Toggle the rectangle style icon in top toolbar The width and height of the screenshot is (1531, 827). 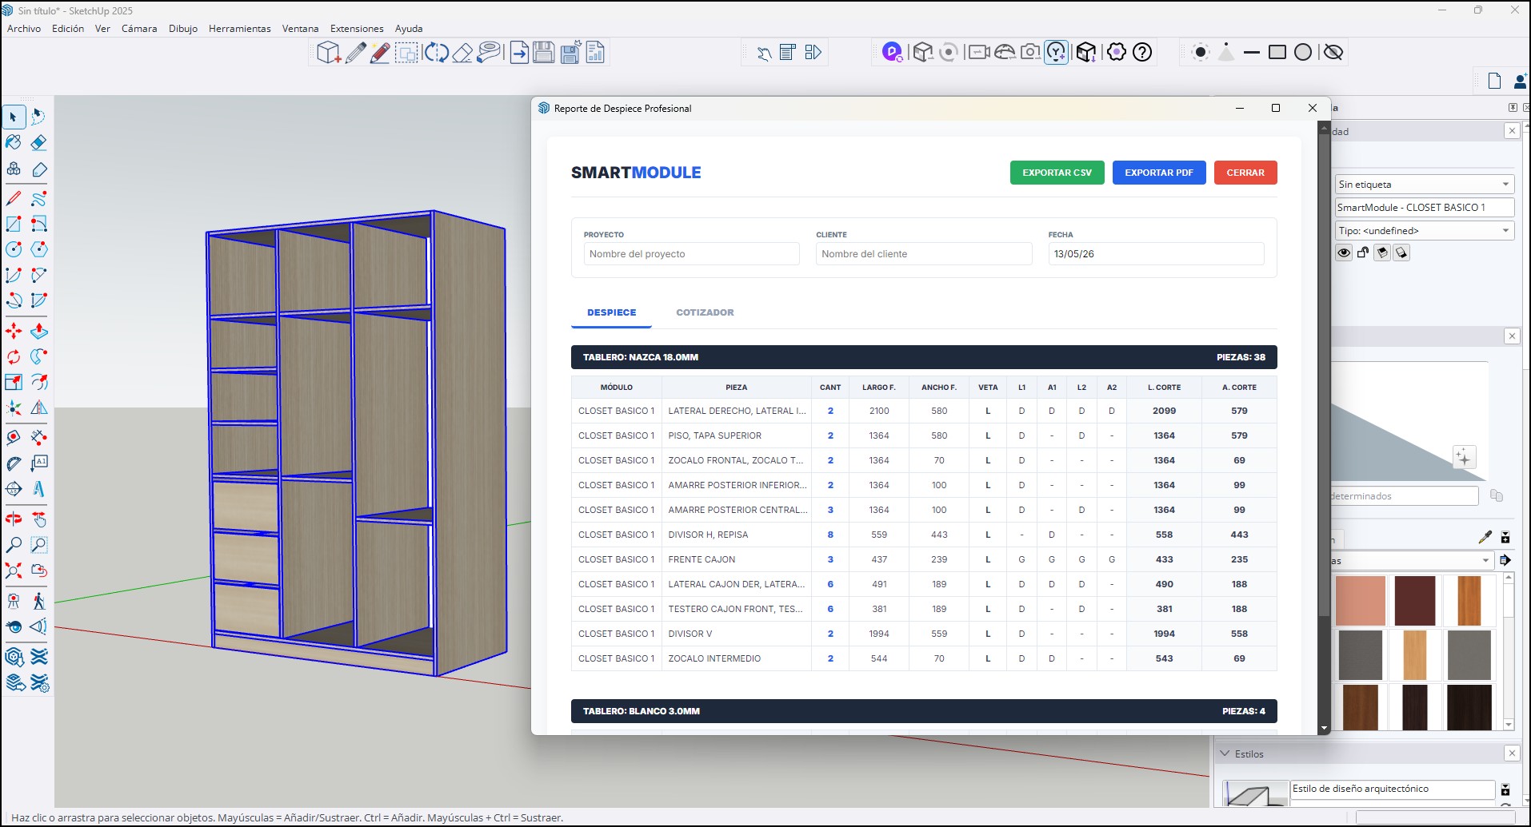[1277, 52]
